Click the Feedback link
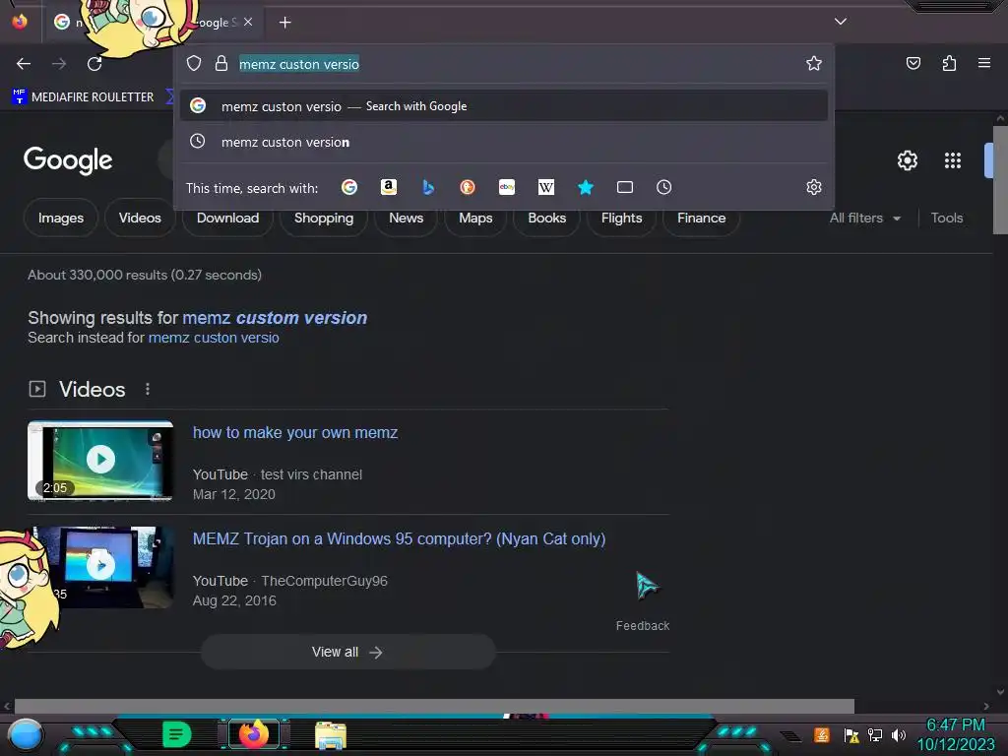1008x756 pixels. click(642, 625)
